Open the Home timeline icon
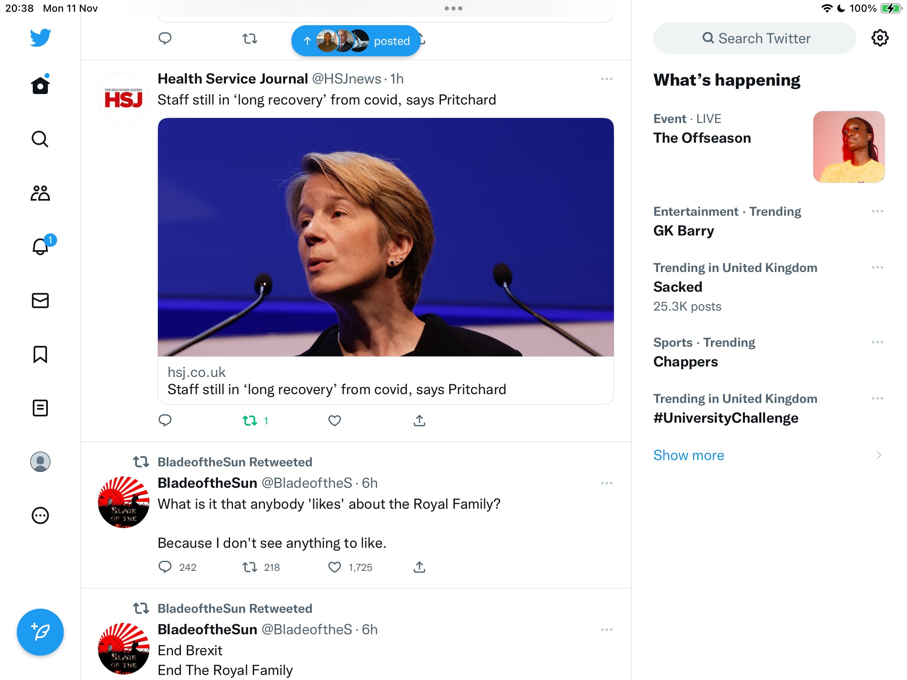This screenshot has width=907, height=680. click(x=40, y=85)
